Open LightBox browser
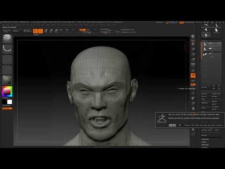Image resolution: width=225 pixels, height=169 pixels. tap(15, 31)
